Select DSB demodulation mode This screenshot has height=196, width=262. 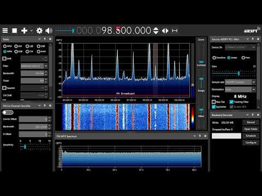point(19,52)
